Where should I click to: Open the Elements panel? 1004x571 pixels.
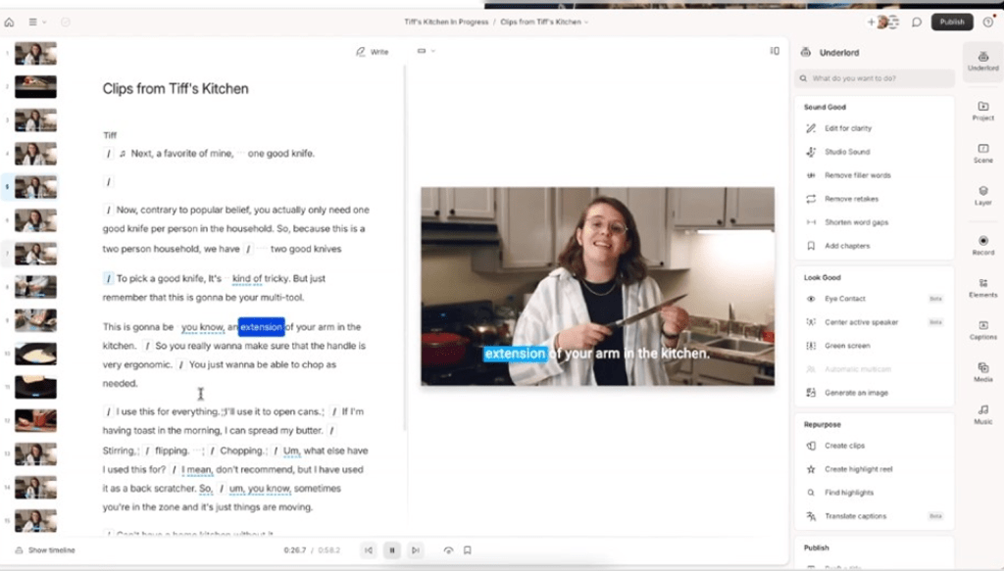[x=982, y=286]
